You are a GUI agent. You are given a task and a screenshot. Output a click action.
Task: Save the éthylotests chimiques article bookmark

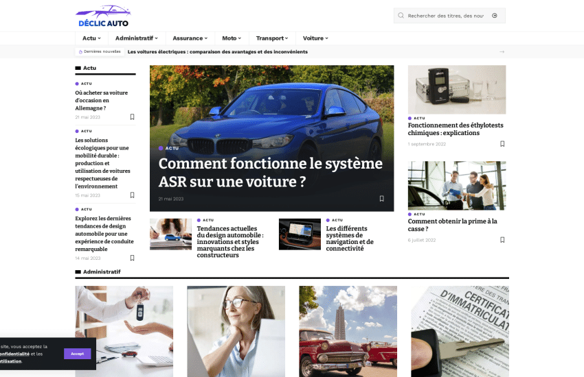[x=502, y=144]
